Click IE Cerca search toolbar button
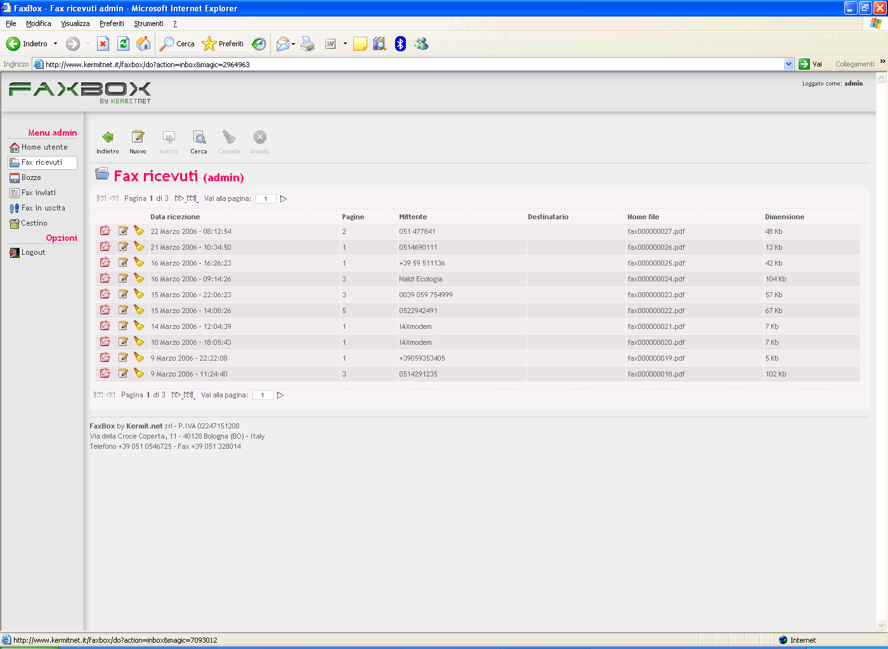 (178, 43)
